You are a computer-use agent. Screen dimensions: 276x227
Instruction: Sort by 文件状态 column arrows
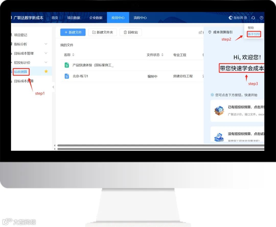pyautogui.click(x=162, y=55)
